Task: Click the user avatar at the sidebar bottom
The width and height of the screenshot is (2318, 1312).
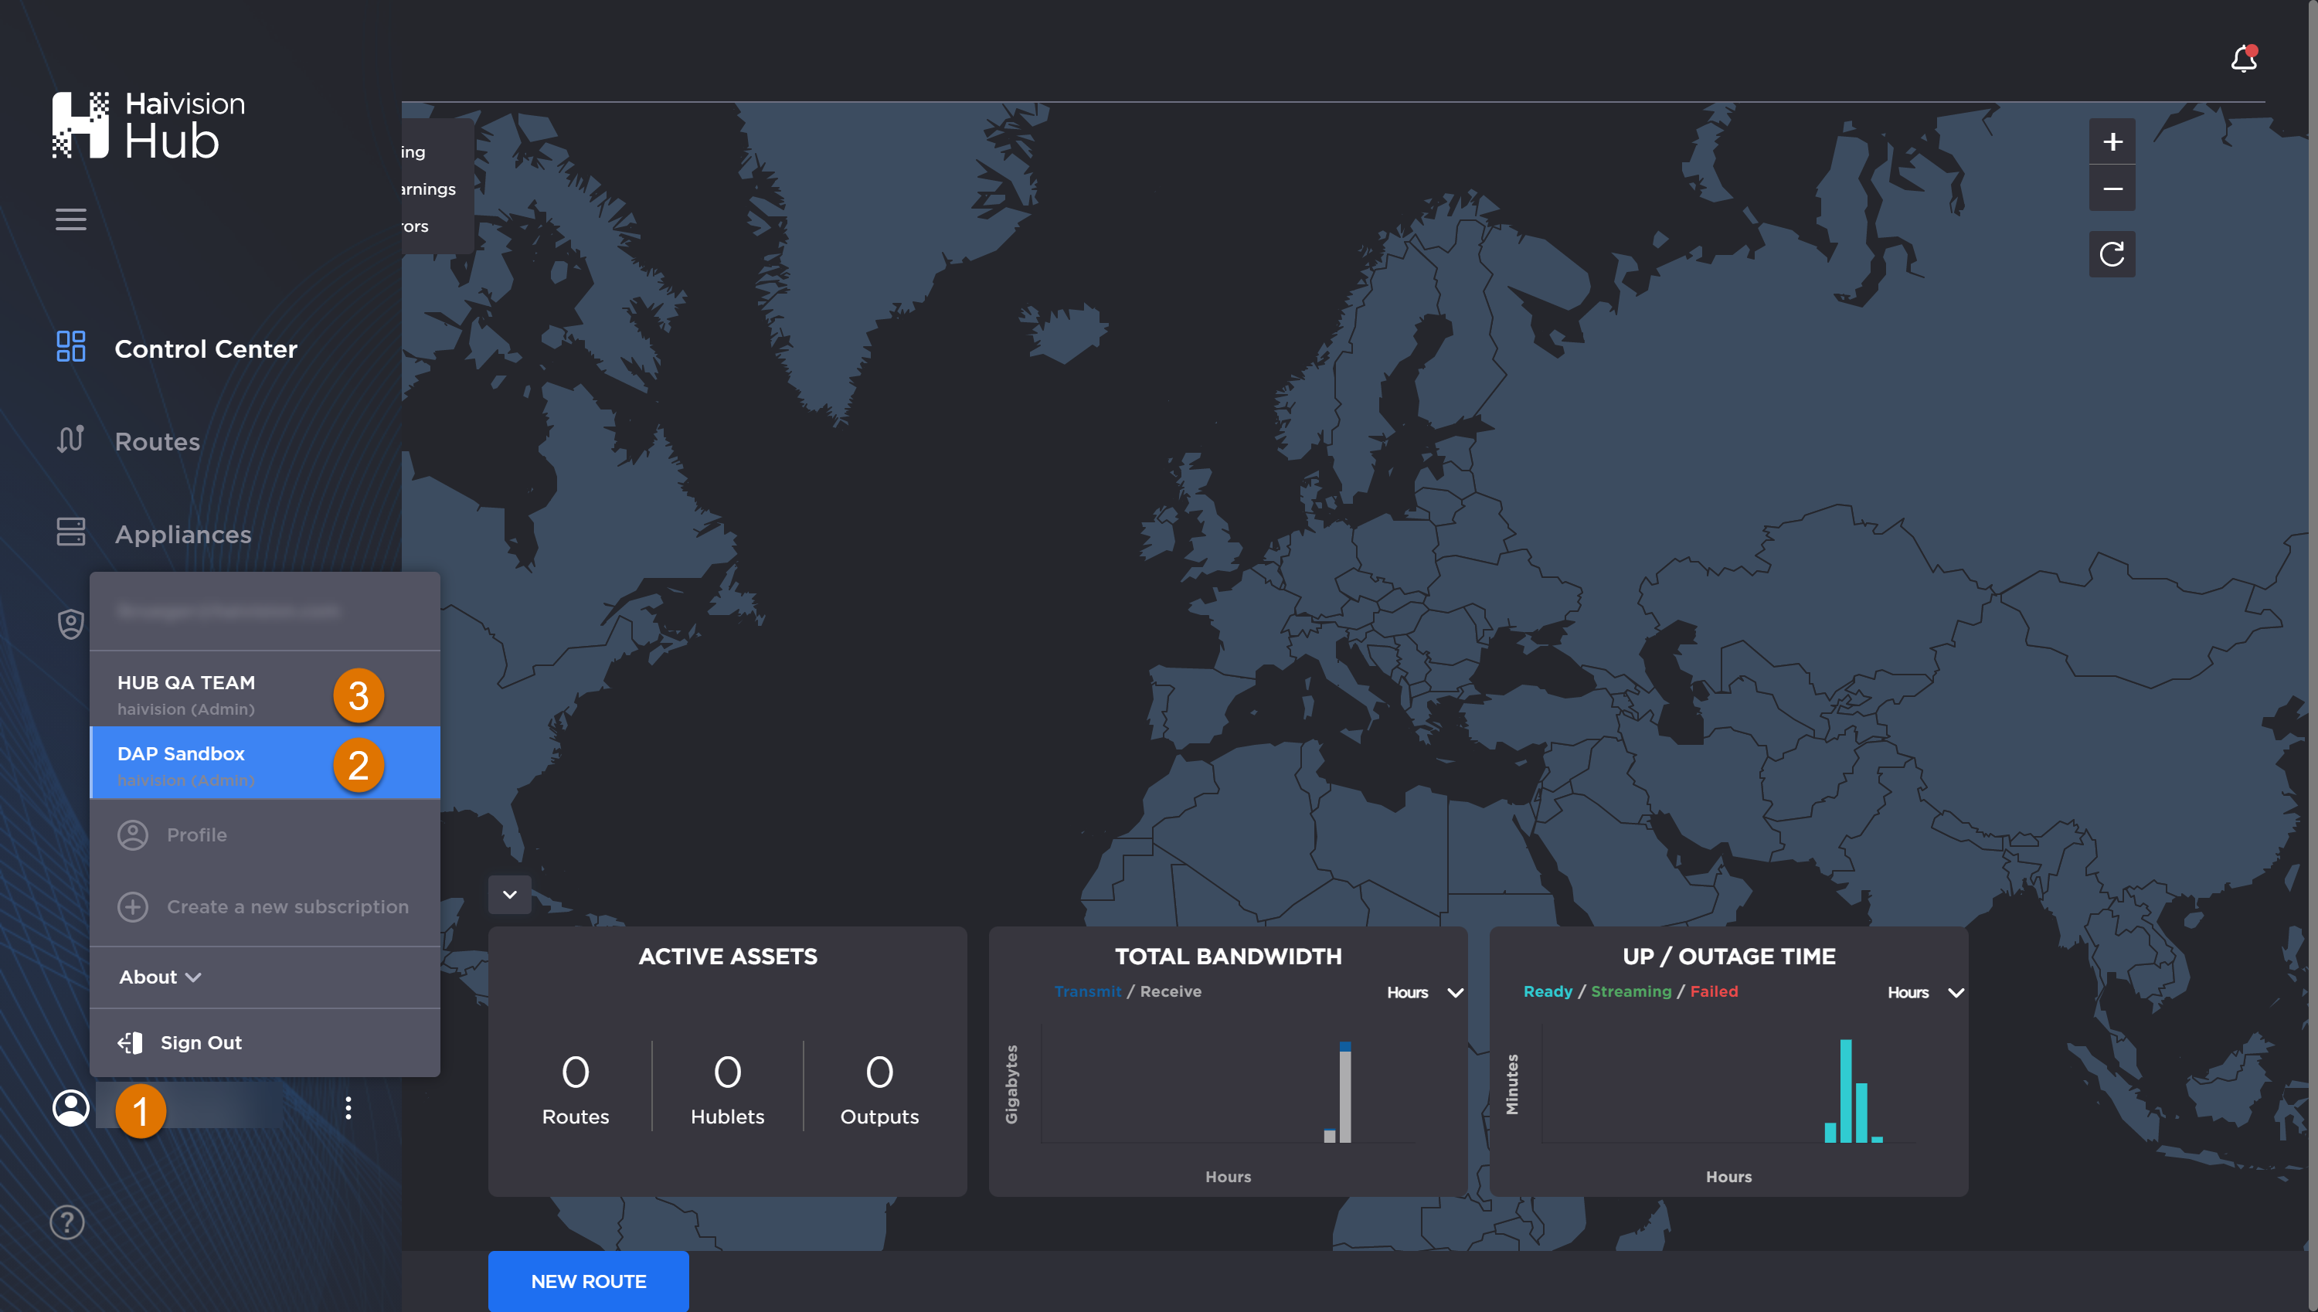Action: coord(71,1108)
